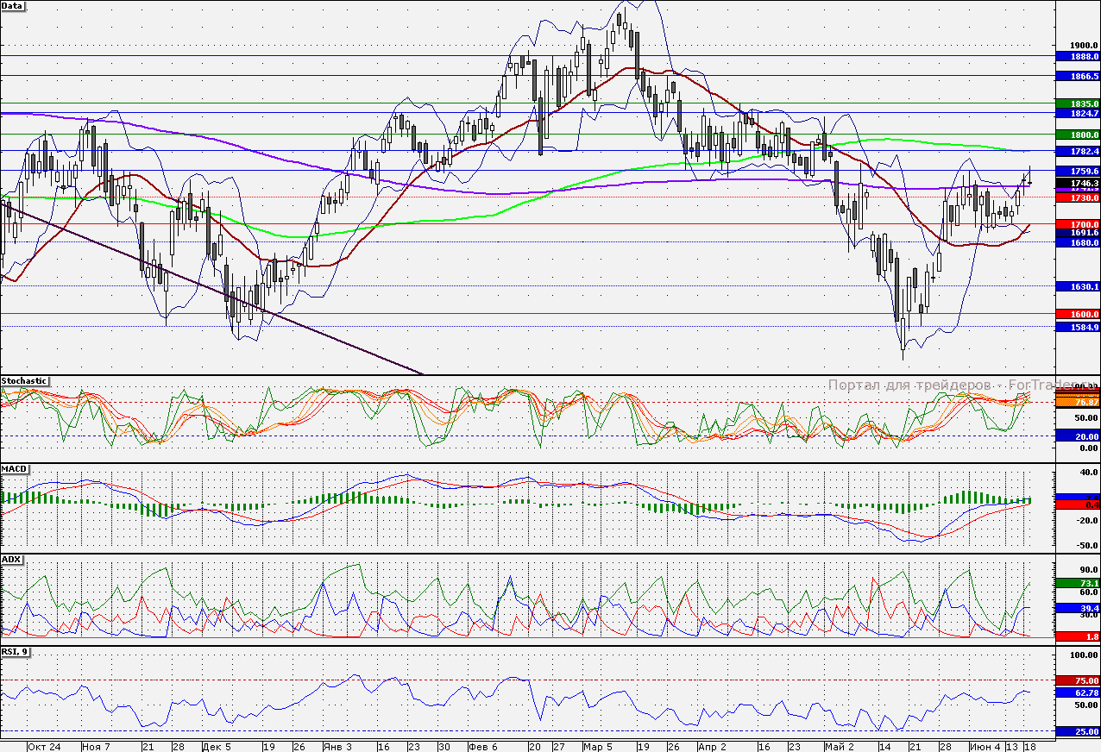Click the red 1600.0 support level tag
The image size is (1101, 752).
1079,315
